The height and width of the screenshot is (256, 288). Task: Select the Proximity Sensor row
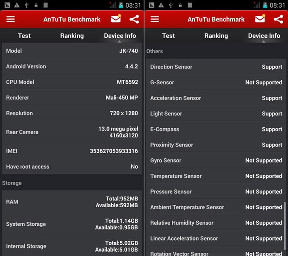coord(216,145)
